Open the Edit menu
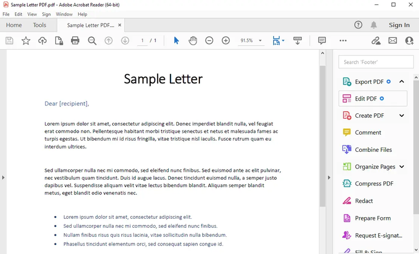The image size is (419, 254). click(x=18, y=14)
